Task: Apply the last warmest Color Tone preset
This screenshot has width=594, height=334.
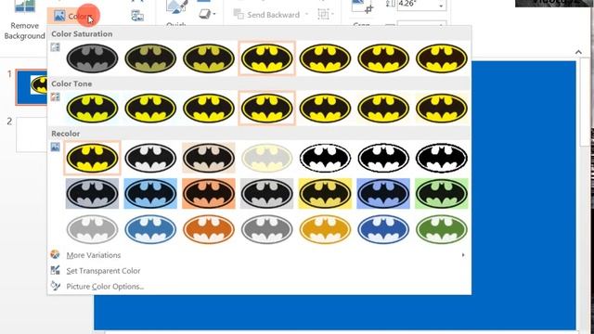Action: [x=442, y=109]
